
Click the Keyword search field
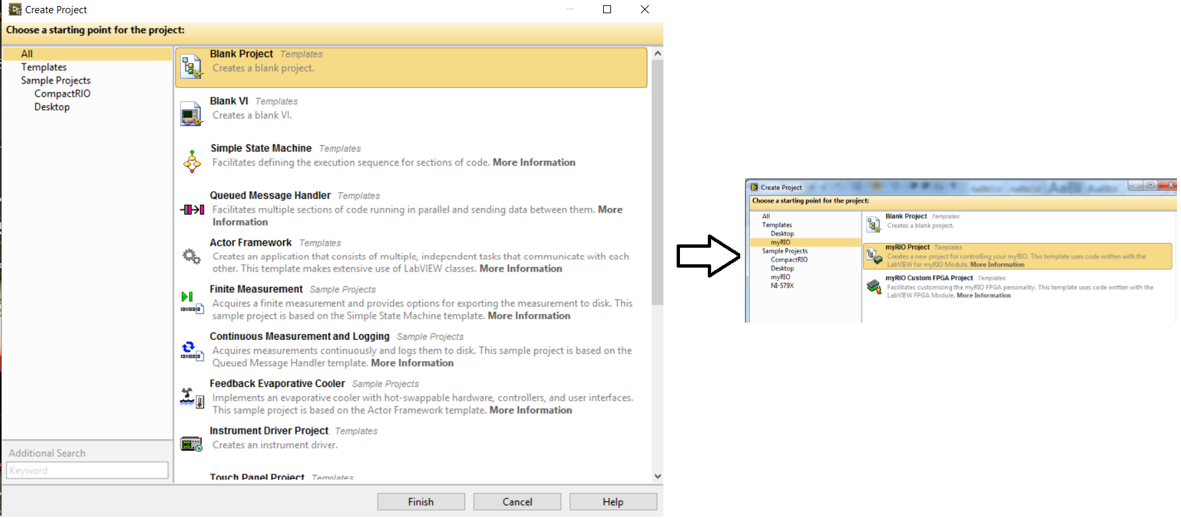tap(87, 470)
